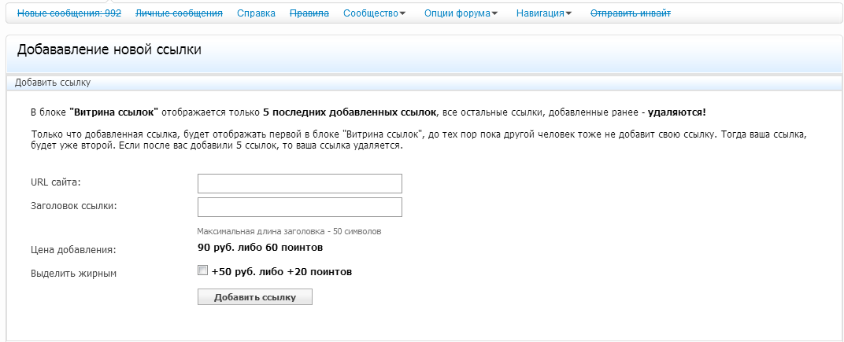Click the "Добававление новой ссылки" page heading
This screenshot has width=844, height=342.
click(109, 50)
